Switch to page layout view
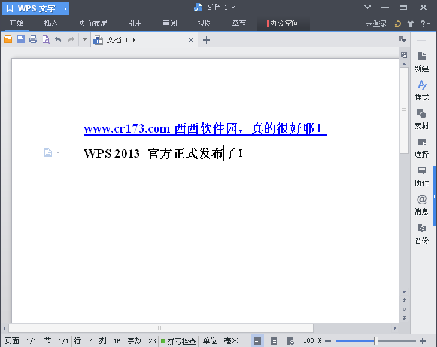The height and width of the screenshot is (347, 437). tap(257, 341)
